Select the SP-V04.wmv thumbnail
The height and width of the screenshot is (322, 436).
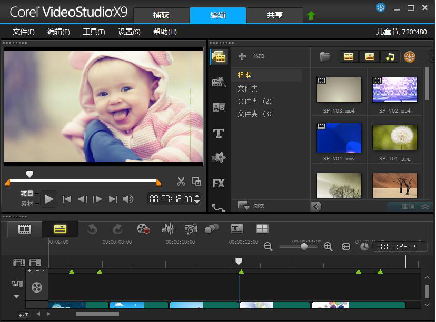[x=339, y=138]
